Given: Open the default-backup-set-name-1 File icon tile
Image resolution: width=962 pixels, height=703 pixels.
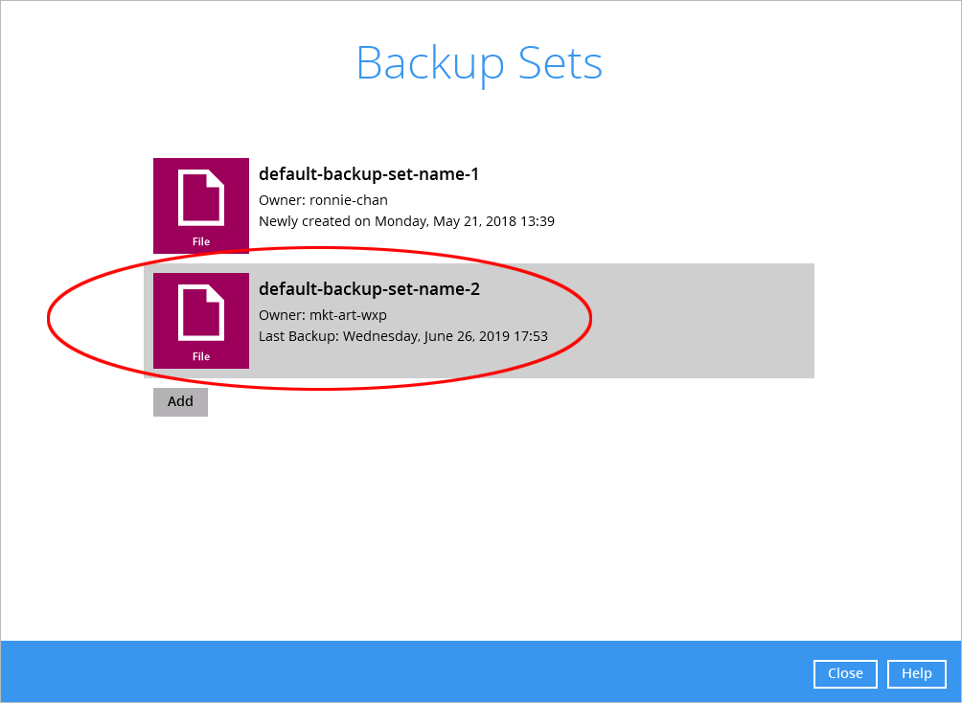Looking at the screenshot, I should (x=201, y=206).
